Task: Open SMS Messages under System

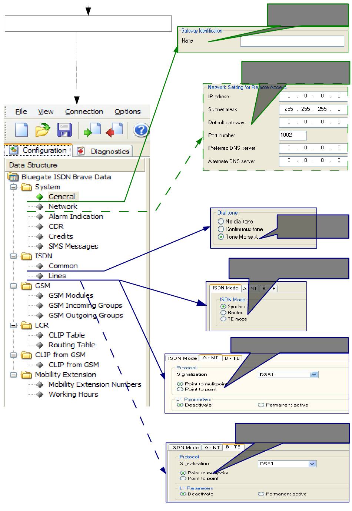Action: tap(73, 246)
